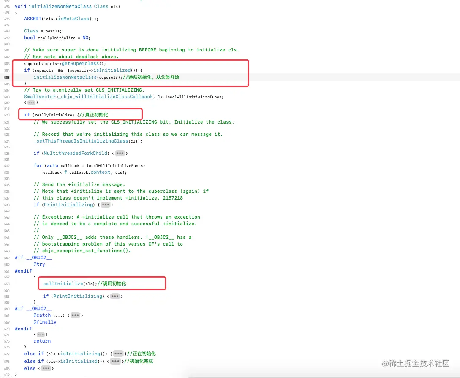The height and width of the screenshot is (378, 460).
Task: Expand folded isInitializing else-if block
Action: [118, 354]
